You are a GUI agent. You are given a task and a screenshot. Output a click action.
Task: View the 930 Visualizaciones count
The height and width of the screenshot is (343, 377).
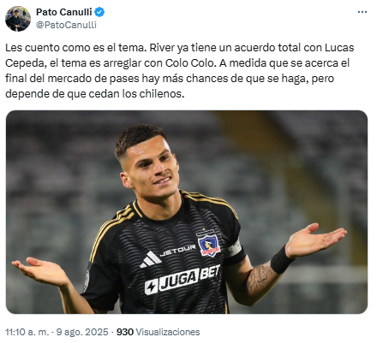pos(159,332)
